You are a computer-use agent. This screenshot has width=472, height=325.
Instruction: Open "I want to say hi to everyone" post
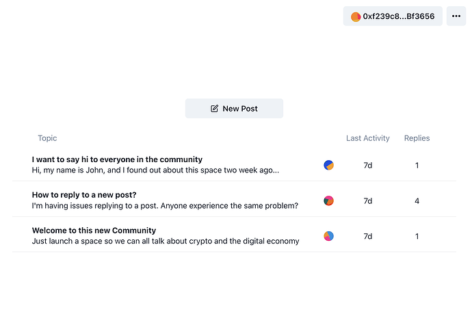point(117,159)
